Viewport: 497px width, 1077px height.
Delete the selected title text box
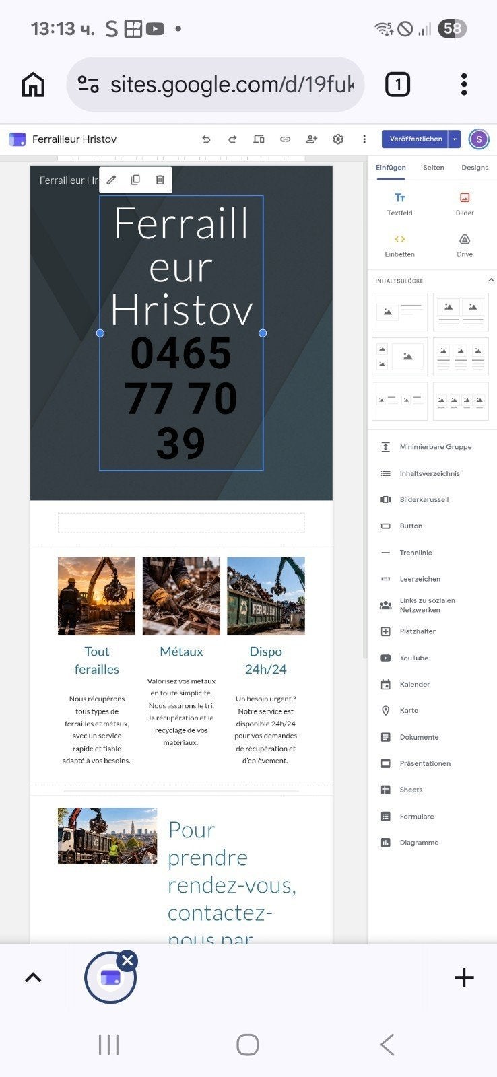click(160, 180)
